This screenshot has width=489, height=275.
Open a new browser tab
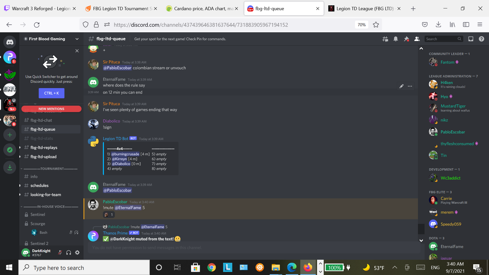coord(413,9)
